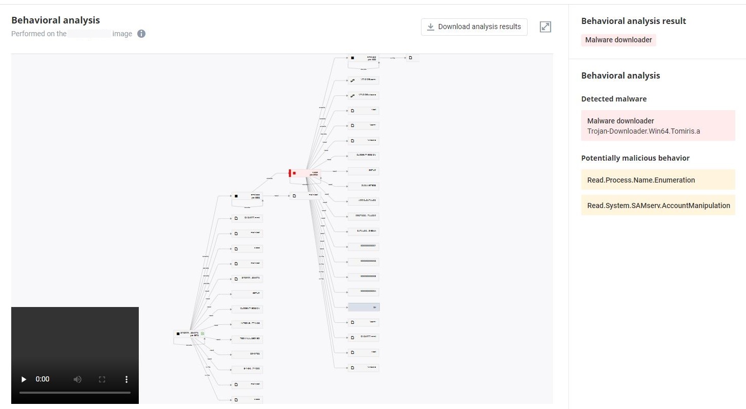Mute the video with the speaker icon
Image resolution: width=746 pixels, height=409 pixels.
(78, 379)
